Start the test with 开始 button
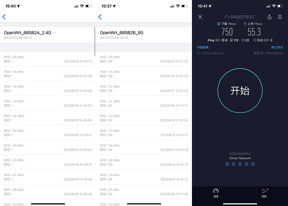 pos(240,91)
